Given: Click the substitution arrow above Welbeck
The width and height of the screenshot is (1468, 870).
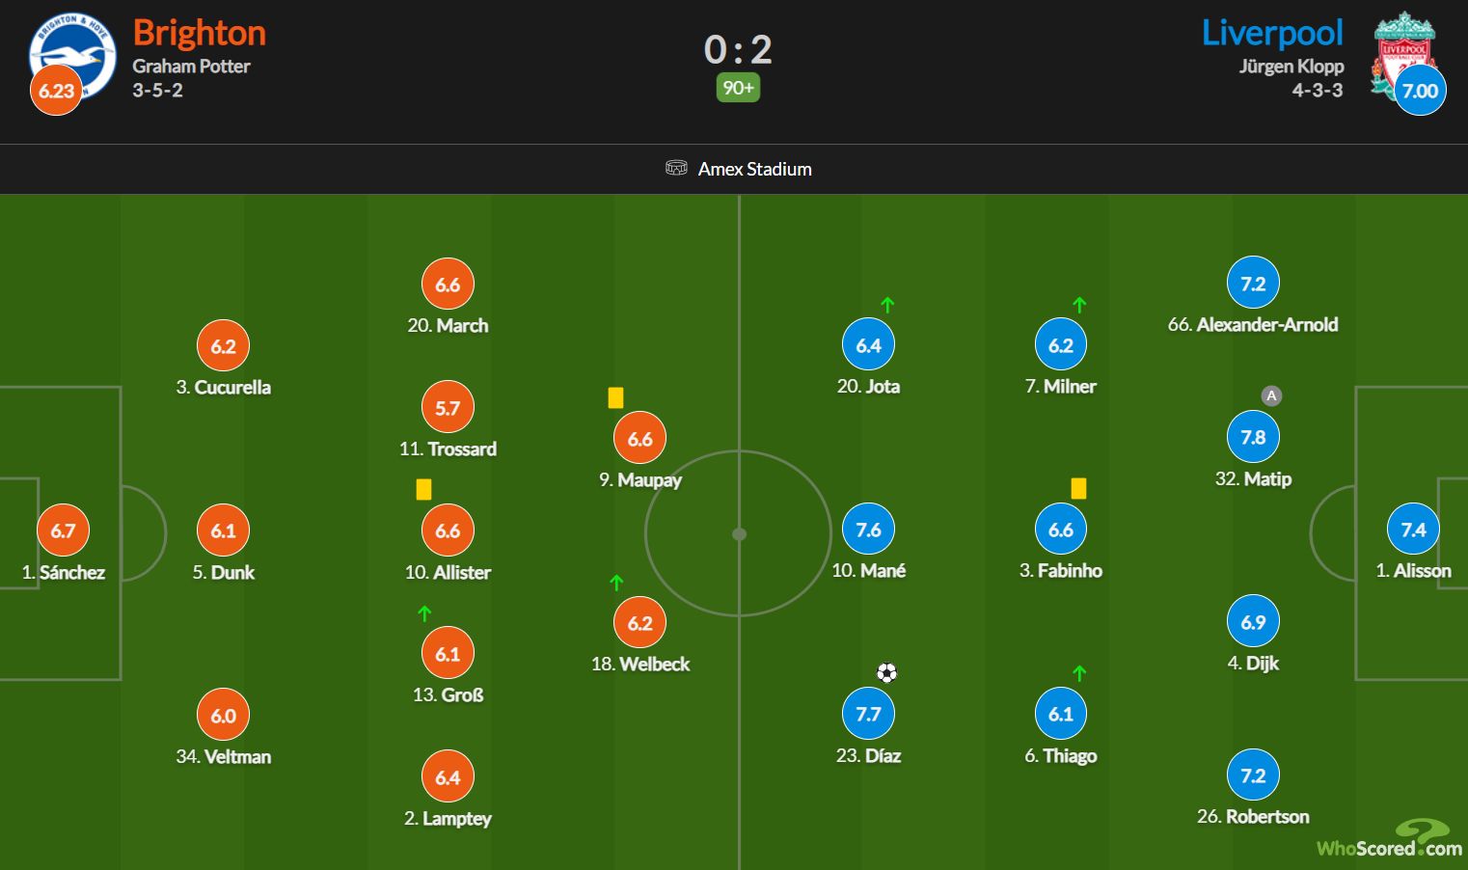Looking at the screenshot, I should 616,583.
